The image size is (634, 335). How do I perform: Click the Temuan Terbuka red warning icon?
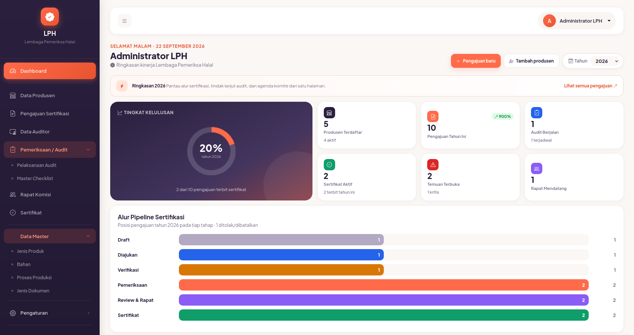tap(433, 165)
